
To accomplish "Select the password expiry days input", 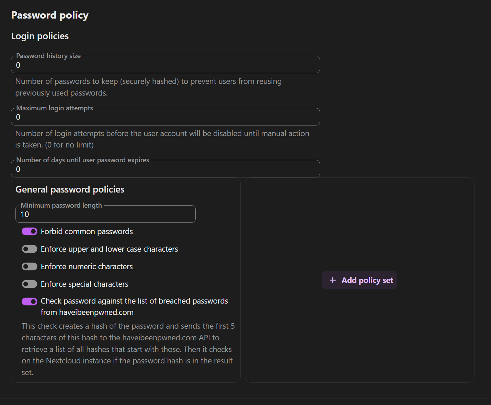I will point(165,169).
